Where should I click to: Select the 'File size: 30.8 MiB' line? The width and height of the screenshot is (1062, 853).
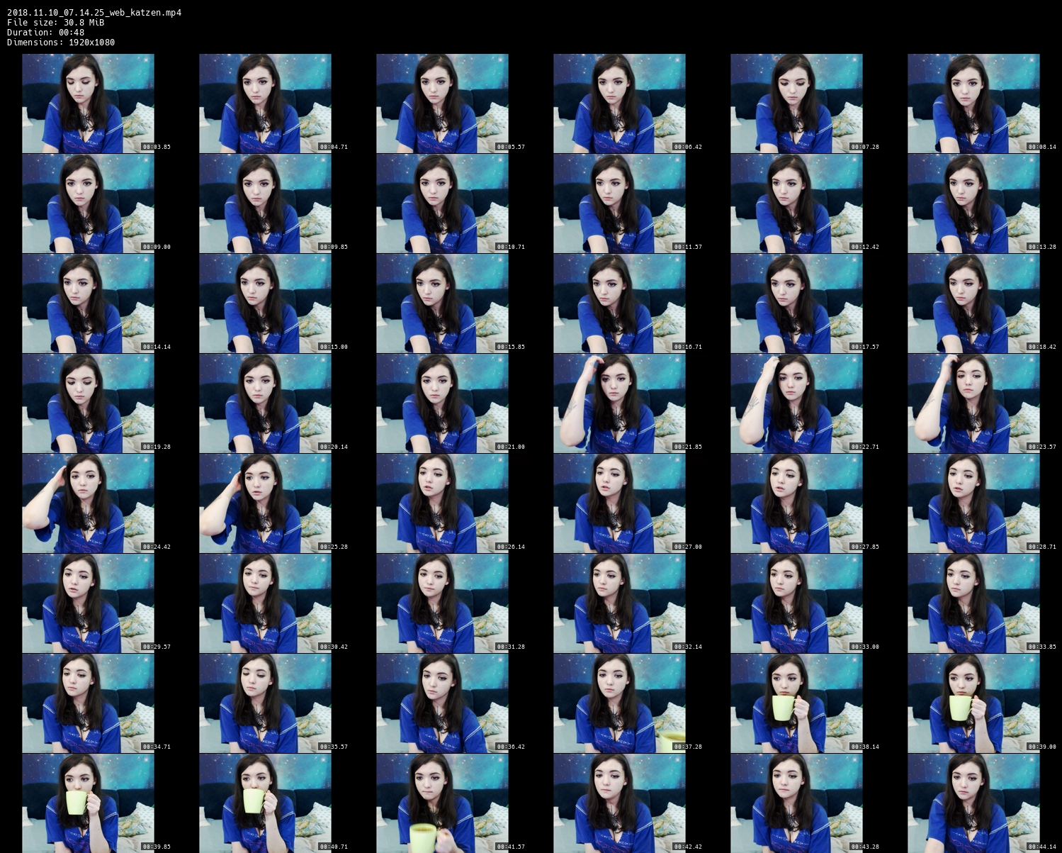click(56, 23)
